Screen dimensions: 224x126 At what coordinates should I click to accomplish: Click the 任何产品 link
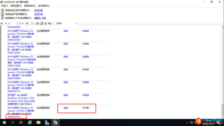[38, 14]
